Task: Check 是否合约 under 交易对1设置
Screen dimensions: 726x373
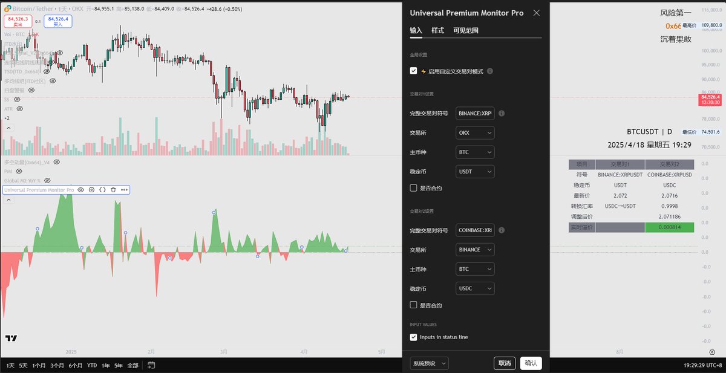Action: coord(413,188)
